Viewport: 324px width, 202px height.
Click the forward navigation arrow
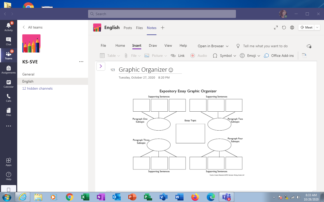[12, 14]
